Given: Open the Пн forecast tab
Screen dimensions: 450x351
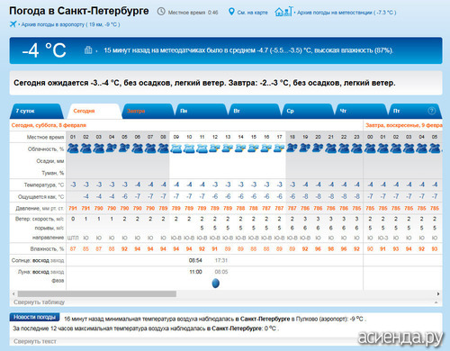Looking at the screenshot, I should click(x=201, y=111).
